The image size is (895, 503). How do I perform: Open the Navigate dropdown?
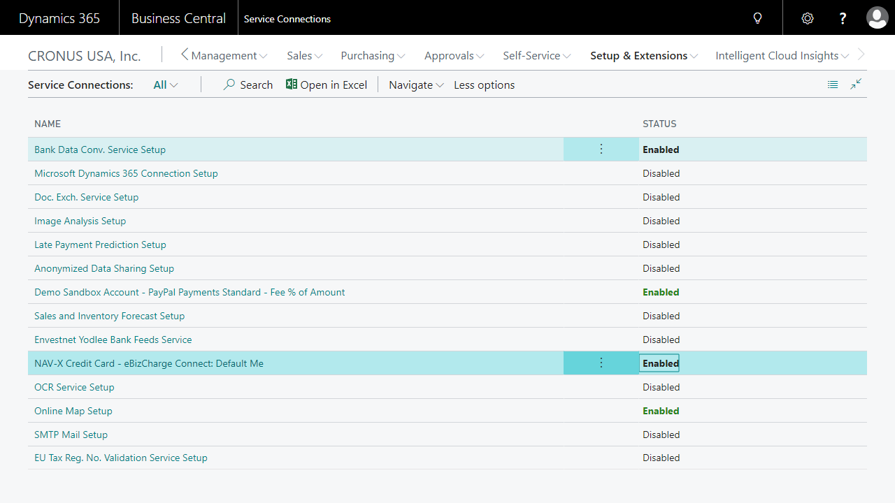[416, 85]
